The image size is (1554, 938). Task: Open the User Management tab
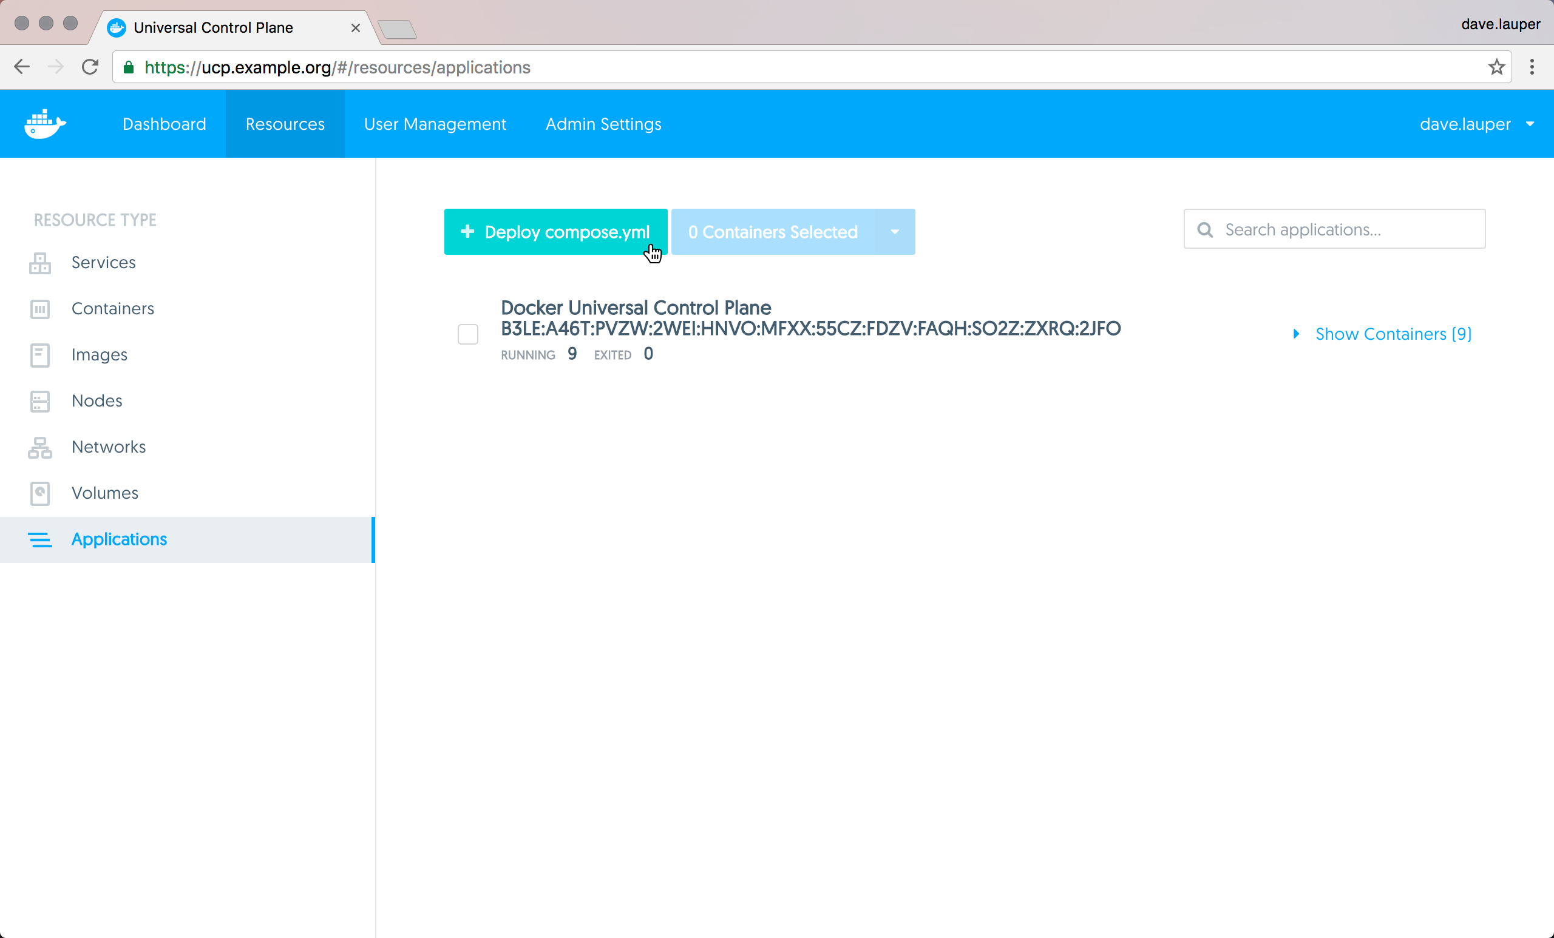[x=435, y=124]
